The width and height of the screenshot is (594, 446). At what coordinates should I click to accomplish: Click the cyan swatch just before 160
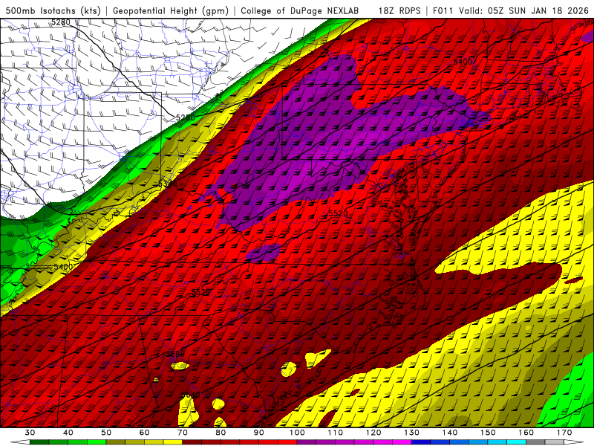pos(516,442)
